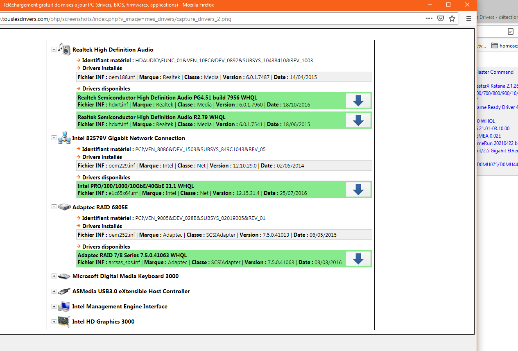Download the Realtek PG4.51 build 7956 driver
518x351 pixels.
click(x=358, y=100)
